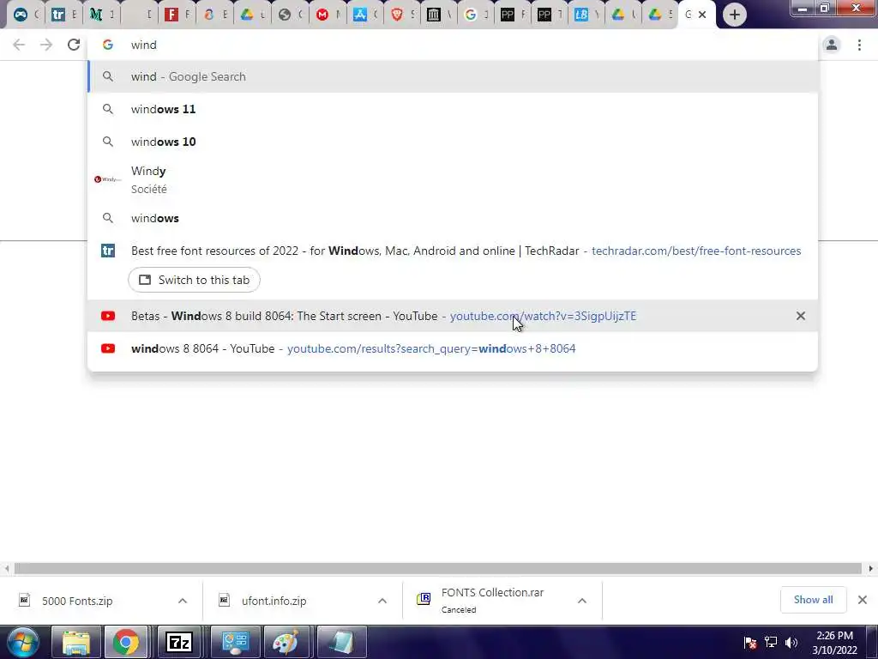878x659 pixels.
Task: Select the Windy Société suggestion
Action: [453, 179]
